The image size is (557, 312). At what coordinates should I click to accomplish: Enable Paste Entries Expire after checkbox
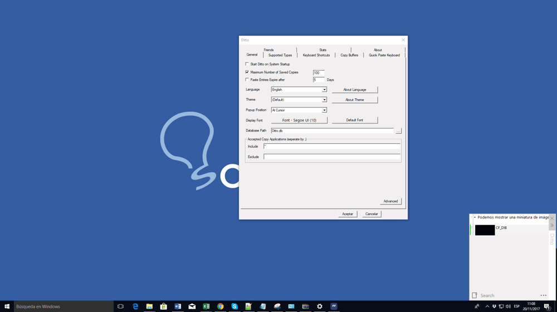[247, 80]
